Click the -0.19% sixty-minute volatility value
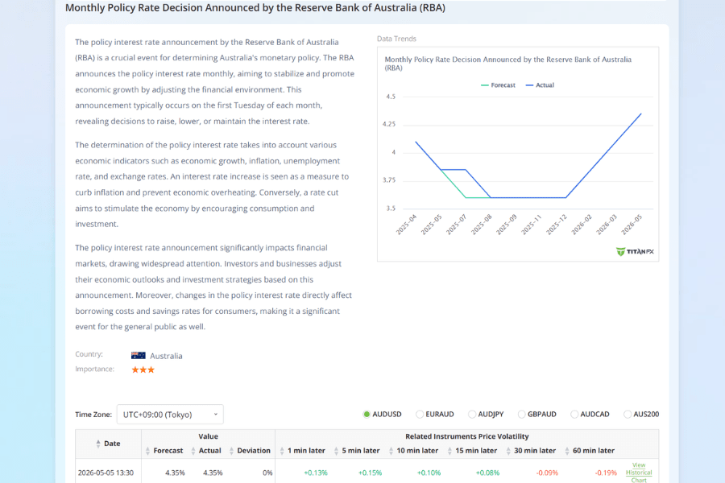Screen dimensions: 725x483 606,473
